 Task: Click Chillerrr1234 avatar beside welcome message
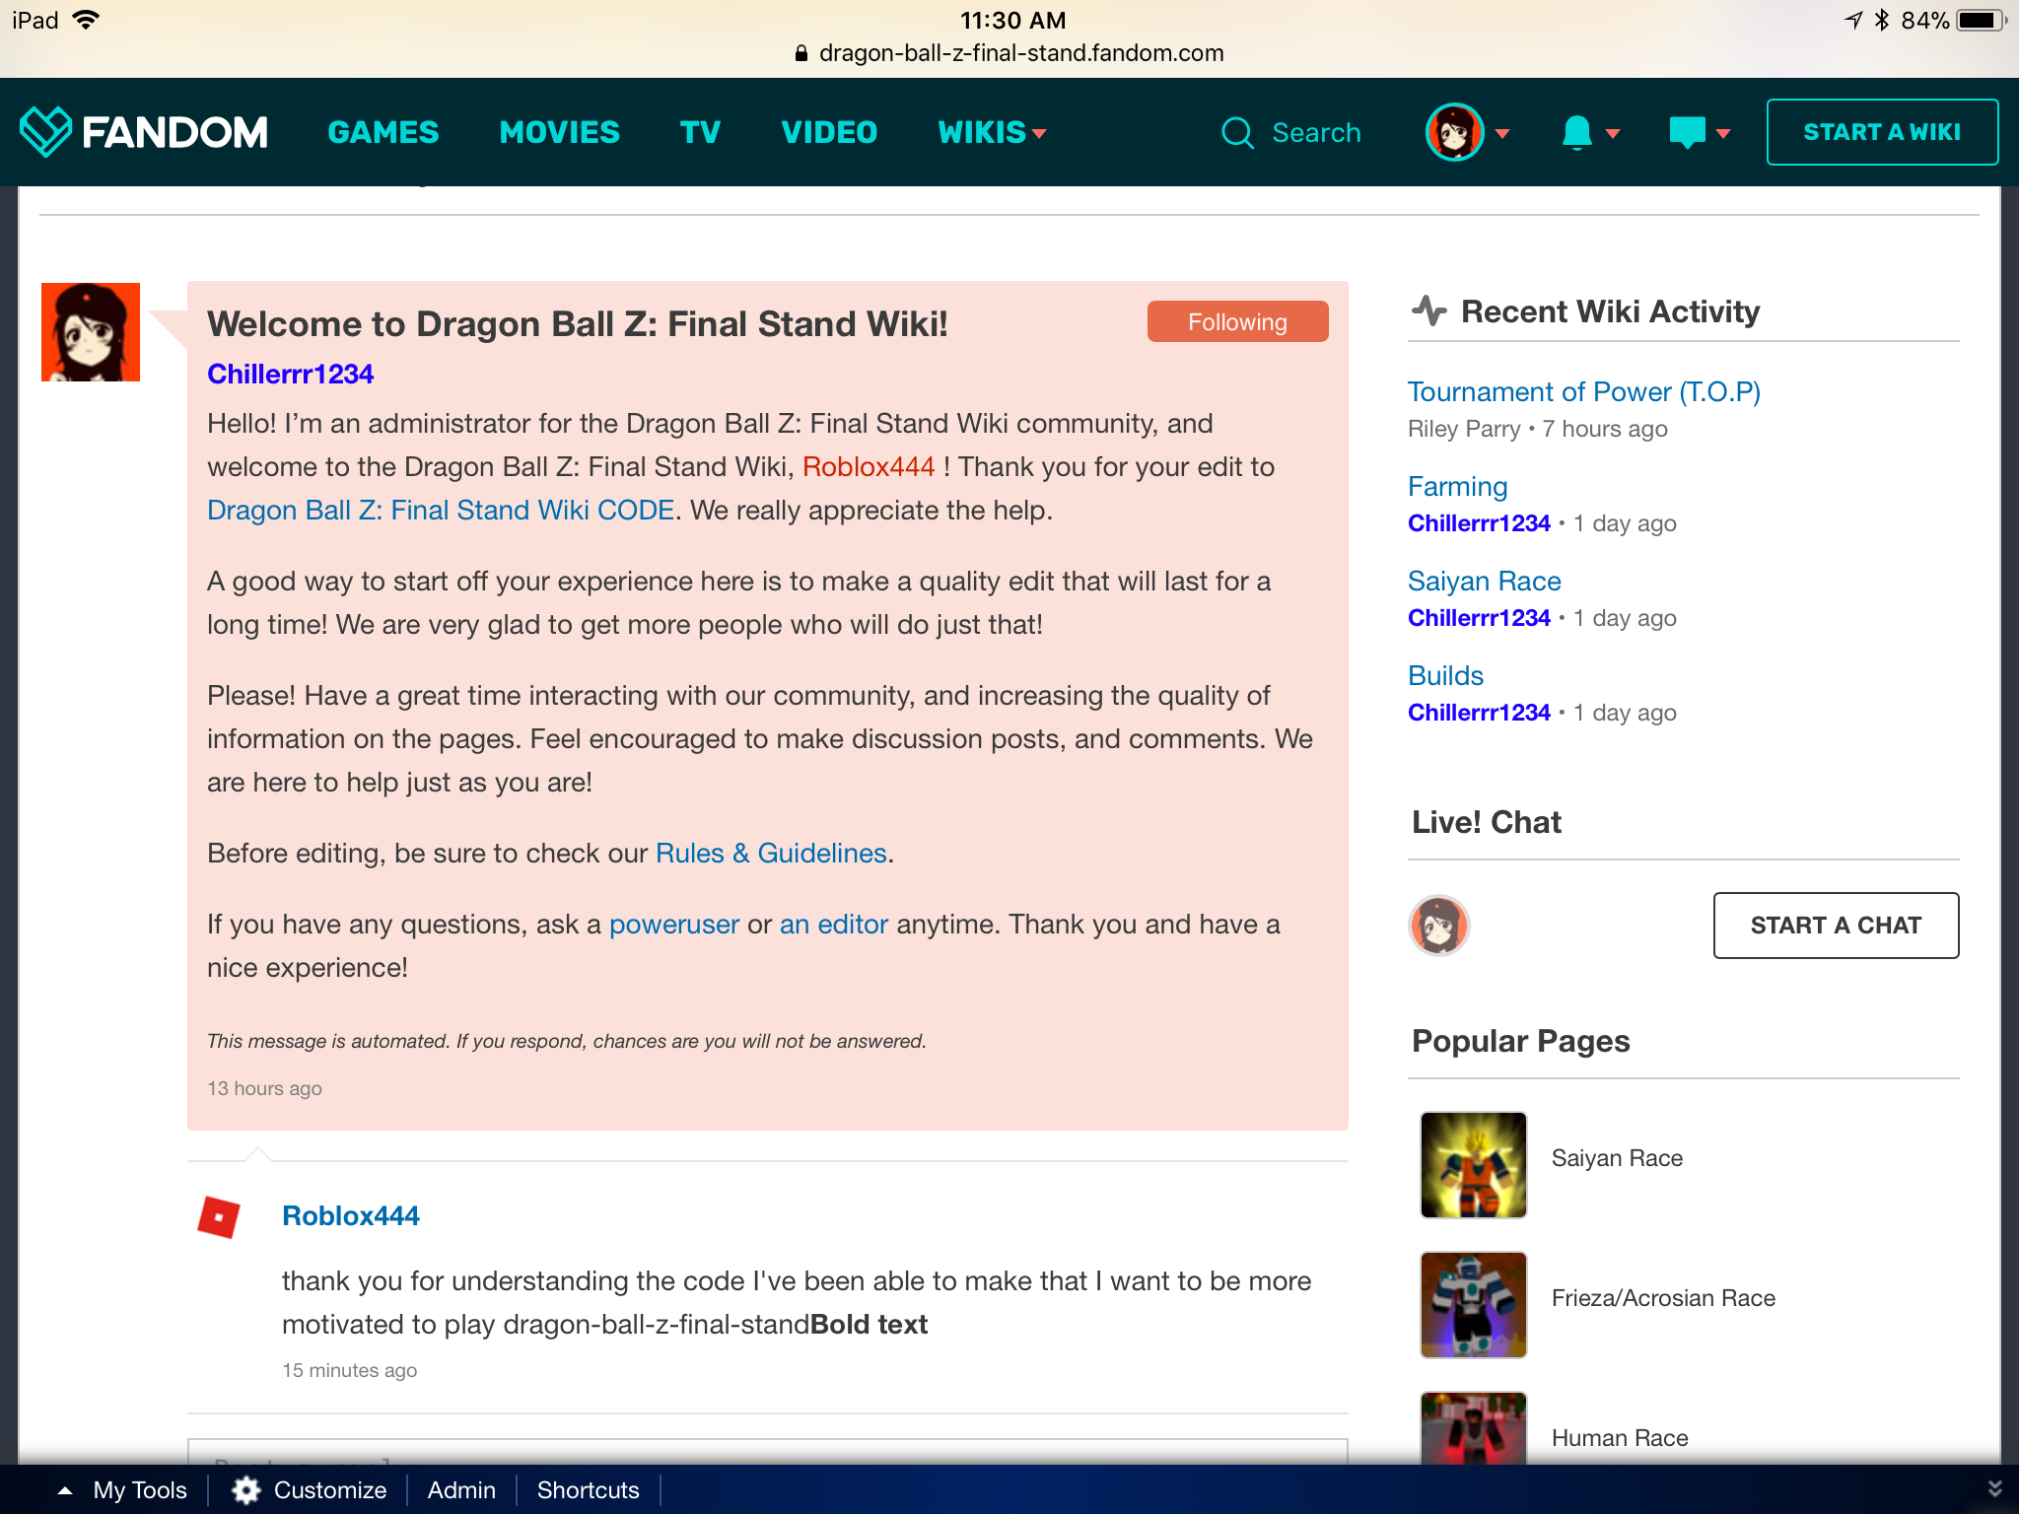click(x=91, y=332)
